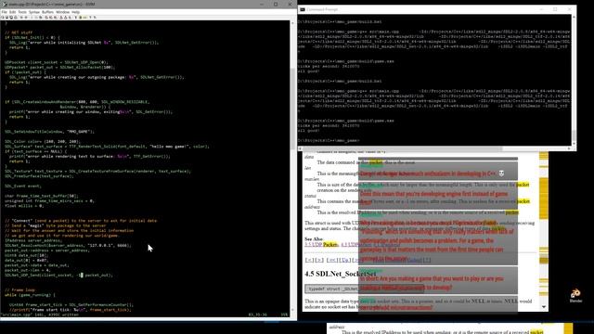594x334 pixels.
Task: Open the Edit menu in gVim
Action: pos(12,12)
